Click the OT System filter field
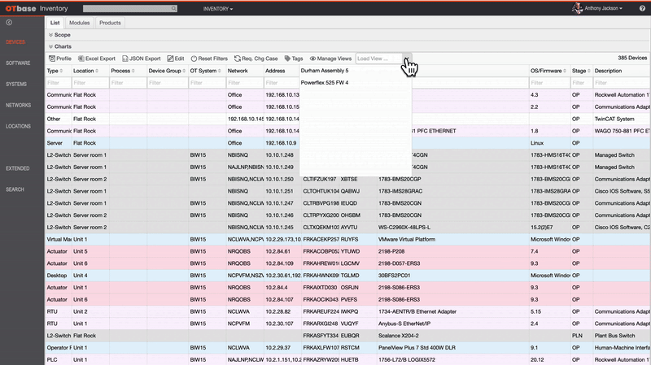The image size is (651, 365). click(x=208, y=83)
